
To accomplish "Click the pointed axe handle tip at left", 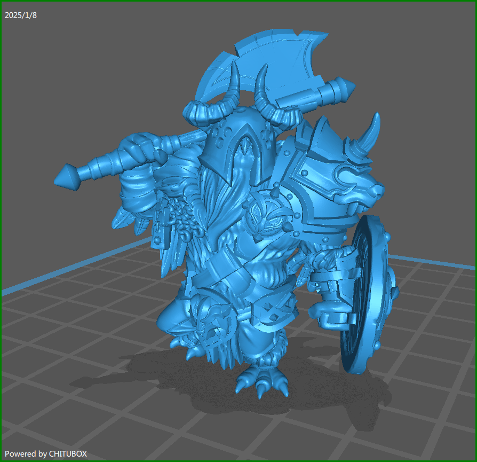I will coord(66,177).
